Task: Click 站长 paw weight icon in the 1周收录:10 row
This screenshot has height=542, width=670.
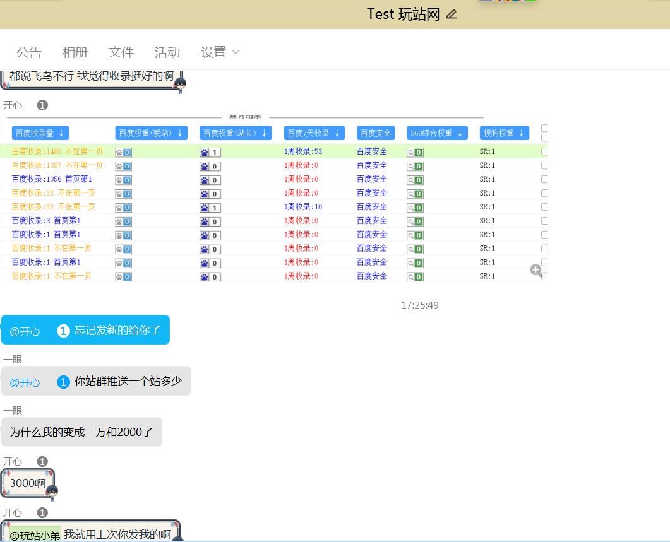Action: coord(210,208)
